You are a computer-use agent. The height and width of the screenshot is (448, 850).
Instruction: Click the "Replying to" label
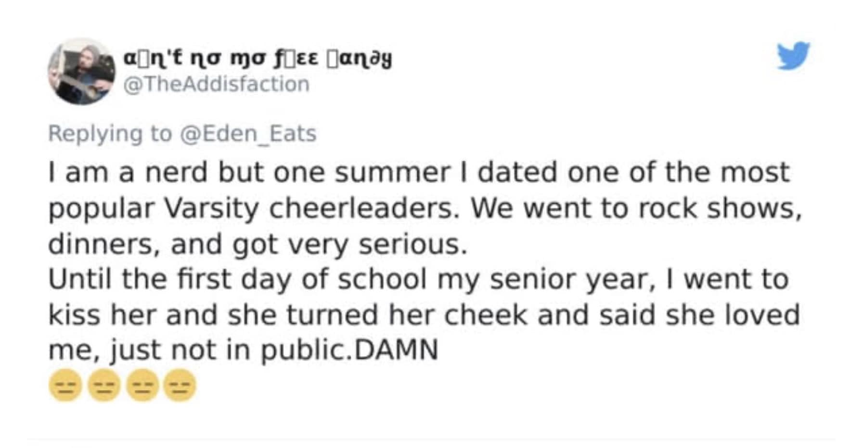[110, 133]
